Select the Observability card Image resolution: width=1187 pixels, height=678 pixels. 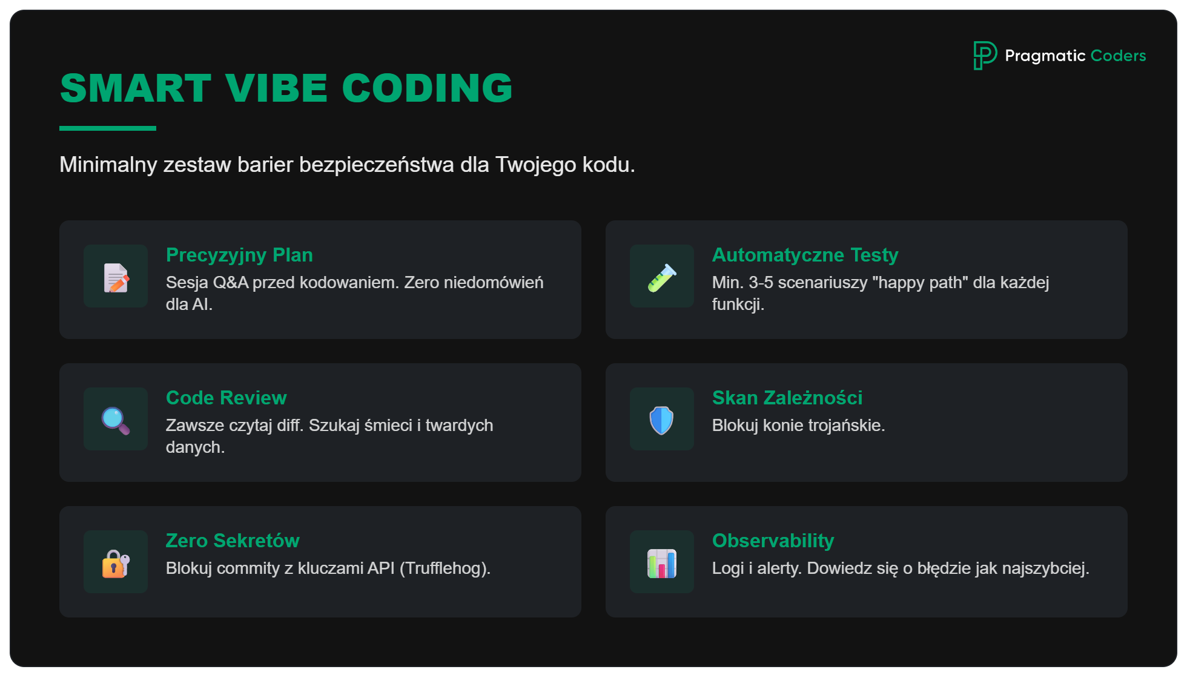tap(866, 562)
